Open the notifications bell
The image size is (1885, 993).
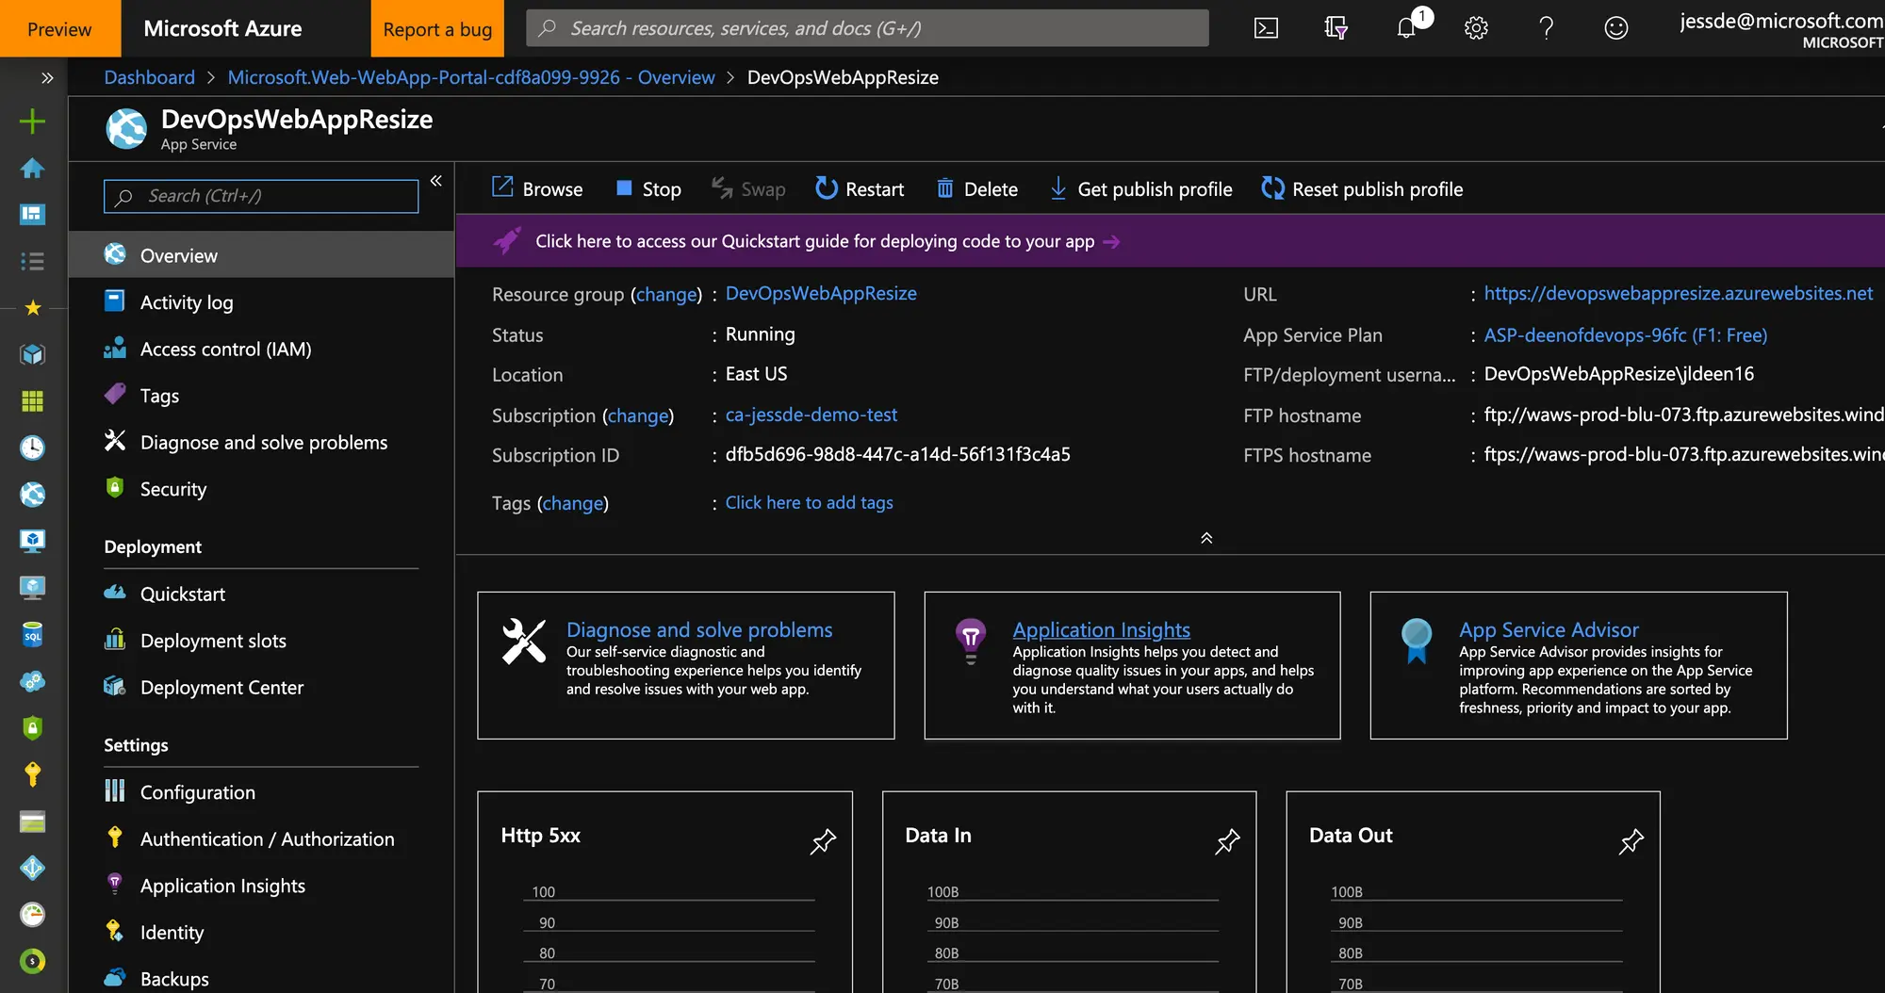tap(1407, 28)
